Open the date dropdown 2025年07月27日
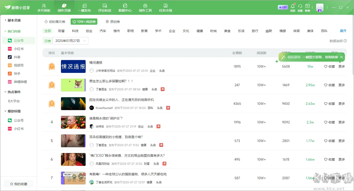This screenshot has width=354, height=191. (x=70, y=41)
